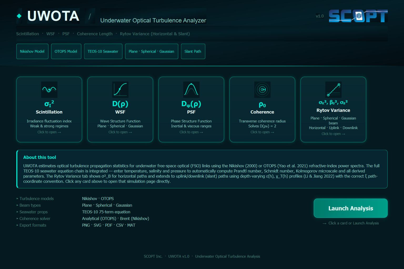Select the Nikishov Model tag
The height and width of the screenshot is (269, 404).
[x=32, y=51]
